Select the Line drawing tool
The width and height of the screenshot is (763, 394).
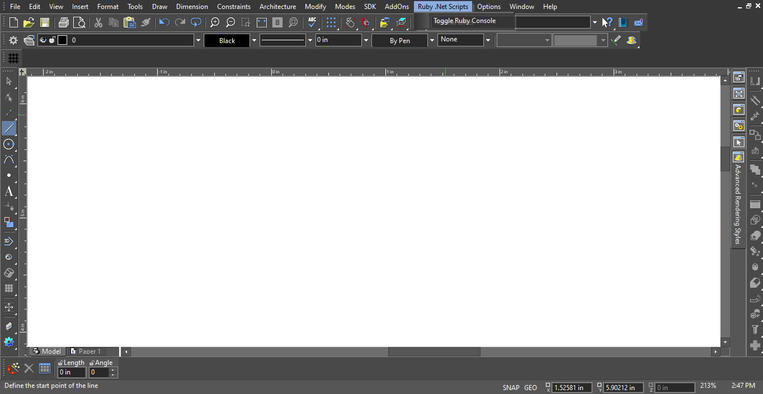(x=9, y=128)
